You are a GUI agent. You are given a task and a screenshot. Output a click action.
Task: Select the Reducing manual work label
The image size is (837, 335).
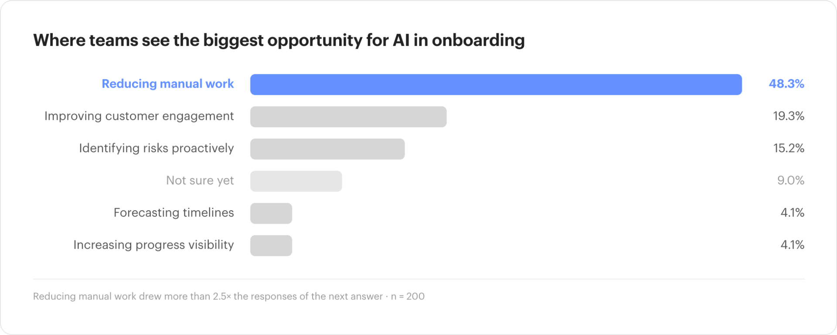pos(167,84)
